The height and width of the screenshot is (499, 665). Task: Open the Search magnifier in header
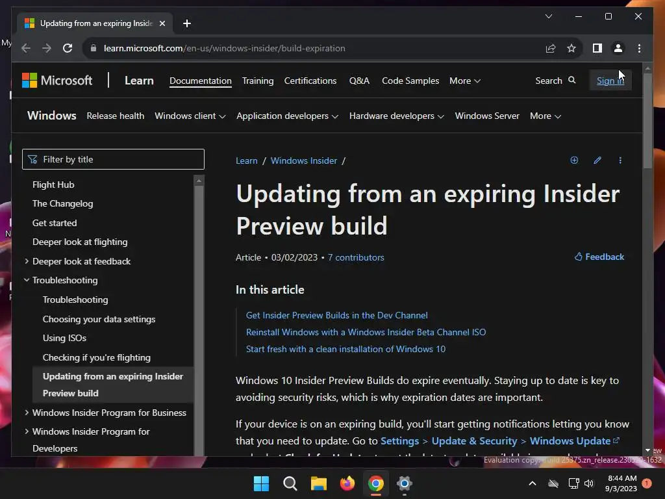555,80
